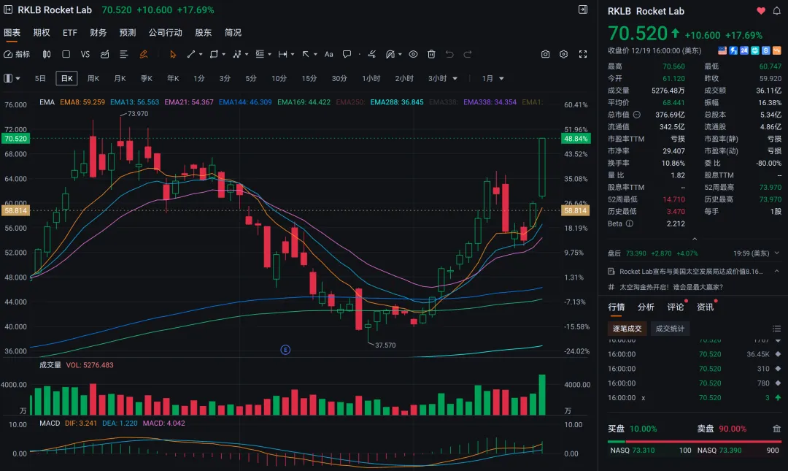
Task: Open the 股东 tab
Action: [203, 33]
